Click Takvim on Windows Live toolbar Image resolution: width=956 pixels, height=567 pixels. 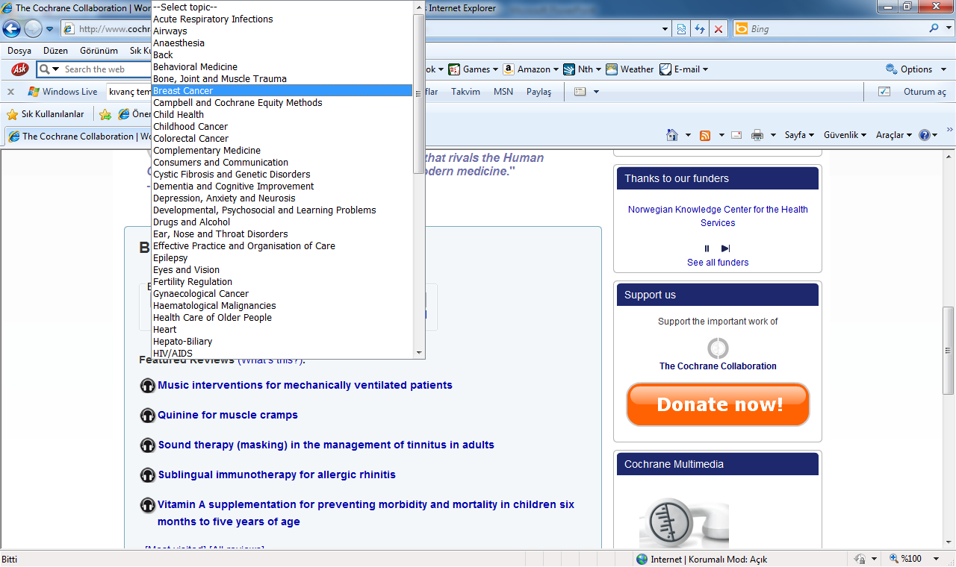[x=465, y=92]
